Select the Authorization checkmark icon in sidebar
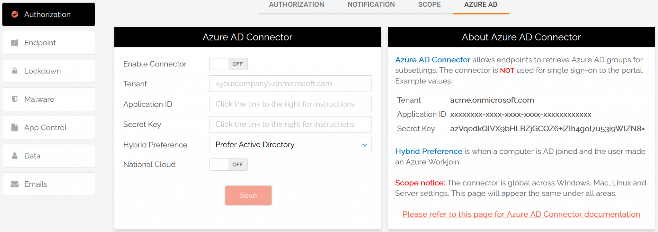The height and width of the screenshot is (232, 658). [x=14, y=14]
